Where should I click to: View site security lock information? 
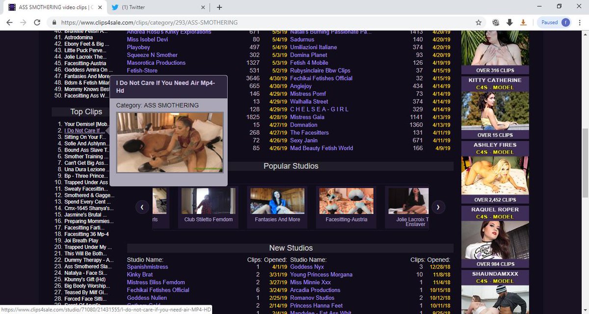tap(54, 23)
